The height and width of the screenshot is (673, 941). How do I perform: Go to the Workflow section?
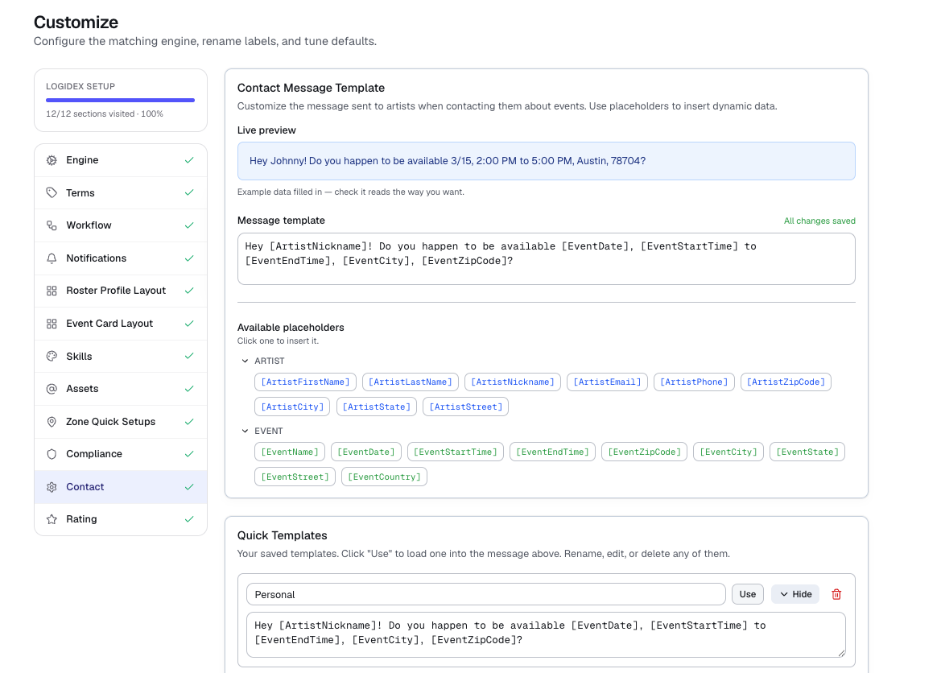click(121, 225)
